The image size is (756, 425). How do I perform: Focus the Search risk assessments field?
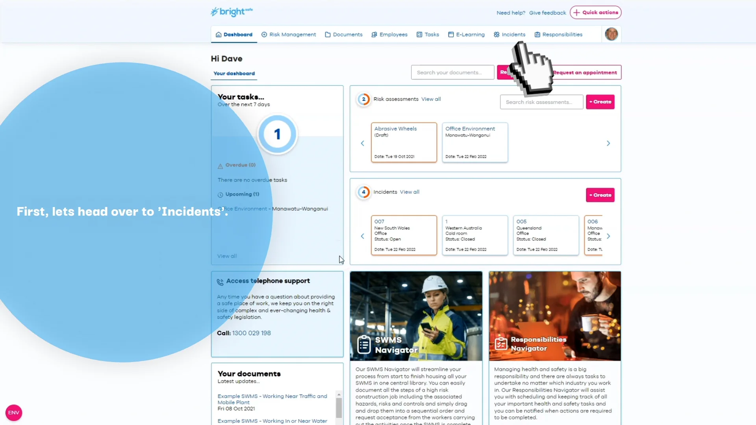[x=541, y=102]
